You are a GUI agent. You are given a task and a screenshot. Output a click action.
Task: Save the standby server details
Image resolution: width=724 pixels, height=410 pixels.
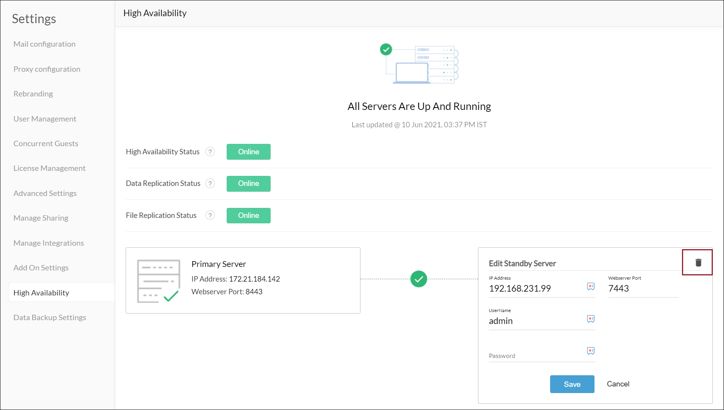[x=572, y=384]
